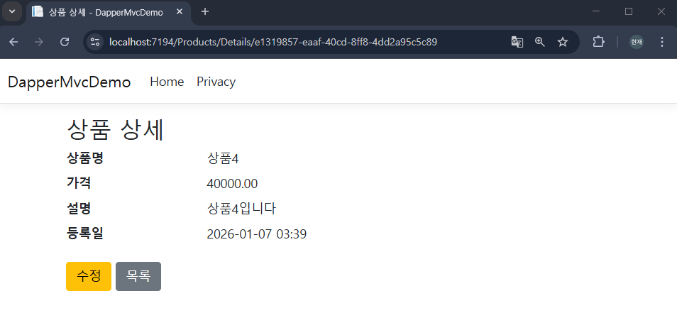Screen dimensions: 677x318
Task: Bookmark this page with star icon
Action: point(563,42)
